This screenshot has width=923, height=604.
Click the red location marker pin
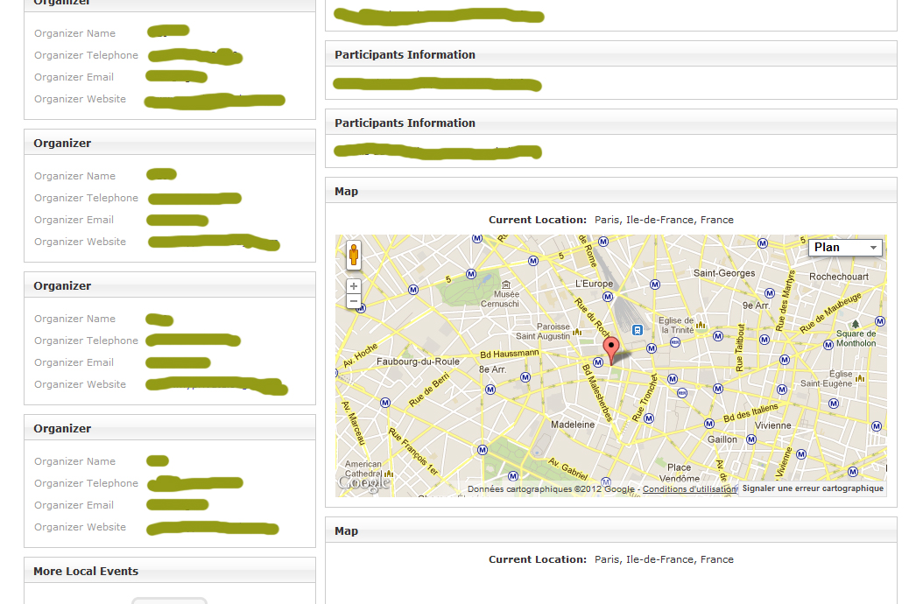[x=612, y=348]
